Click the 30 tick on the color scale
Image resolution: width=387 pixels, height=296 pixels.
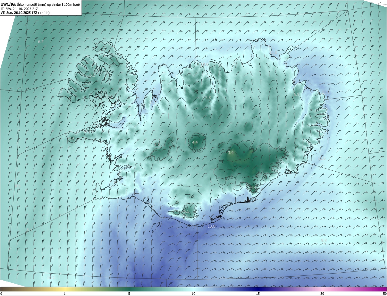pos(322,294)
